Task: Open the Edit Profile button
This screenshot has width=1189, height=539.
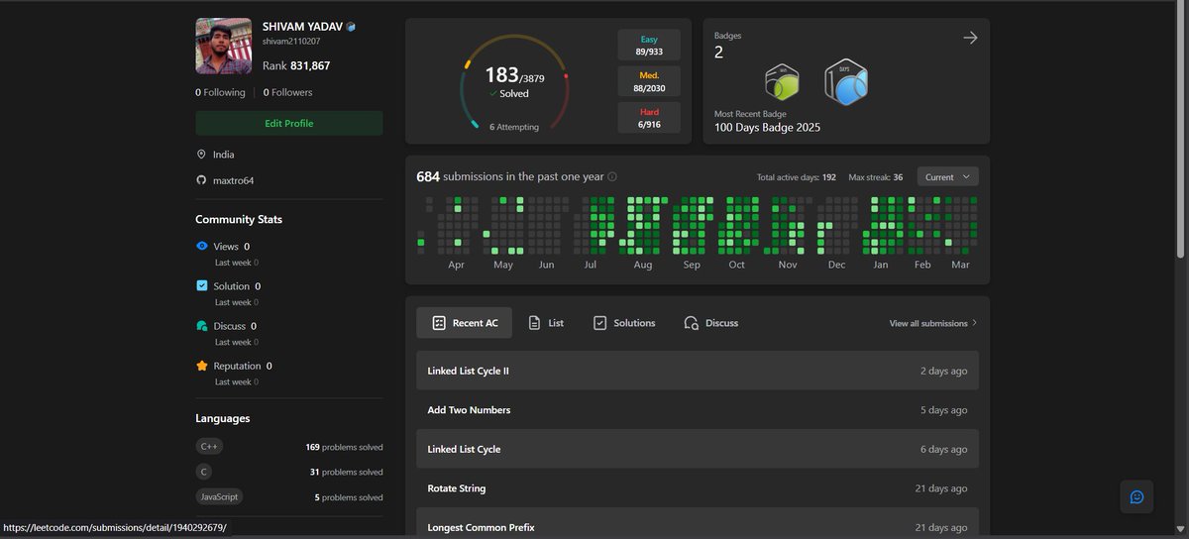Action: [x=289, y=123]
